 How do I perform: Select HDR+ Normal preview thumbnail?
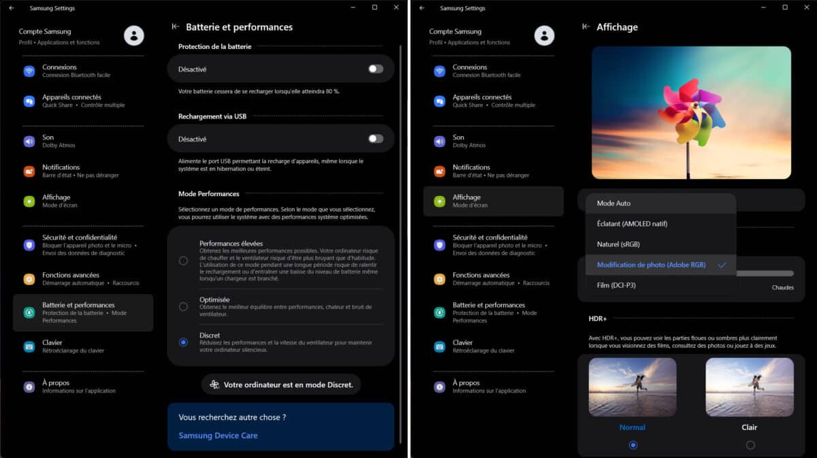click(632, 387)
